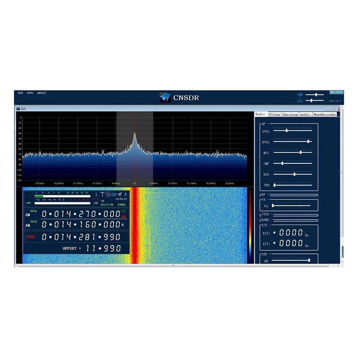358x358 pixels.
Task: Click the infinity icon on the radio display
Action: (x=114, y=195)
